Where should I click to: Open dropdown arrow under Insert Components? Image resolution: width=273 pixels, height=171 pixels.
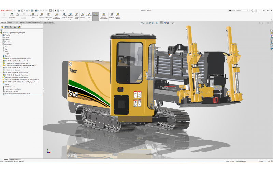(12, 19)
